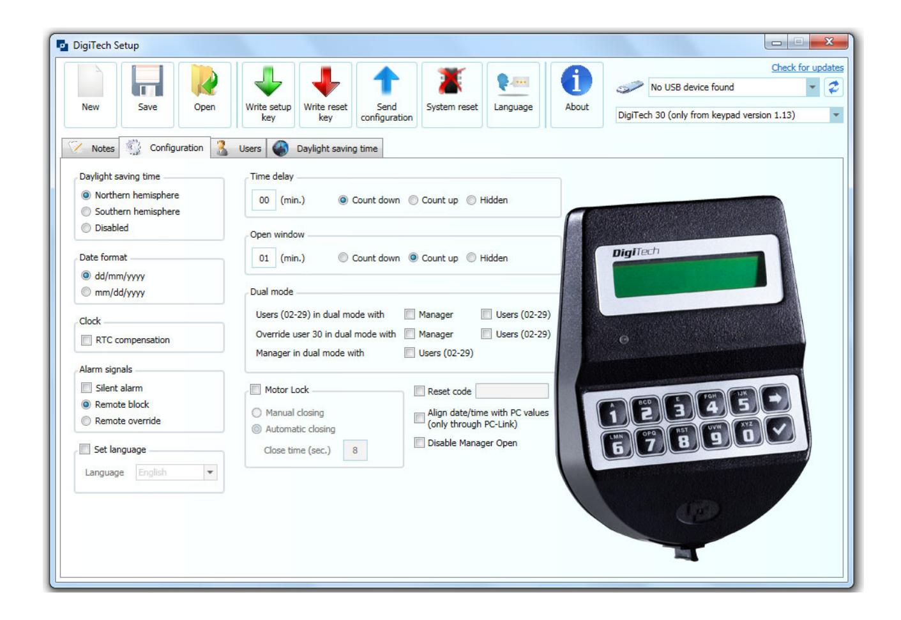Open the Language settings icon
Image resolution: width=901 pixels, height=620 pixels.
tap(513, 95)
